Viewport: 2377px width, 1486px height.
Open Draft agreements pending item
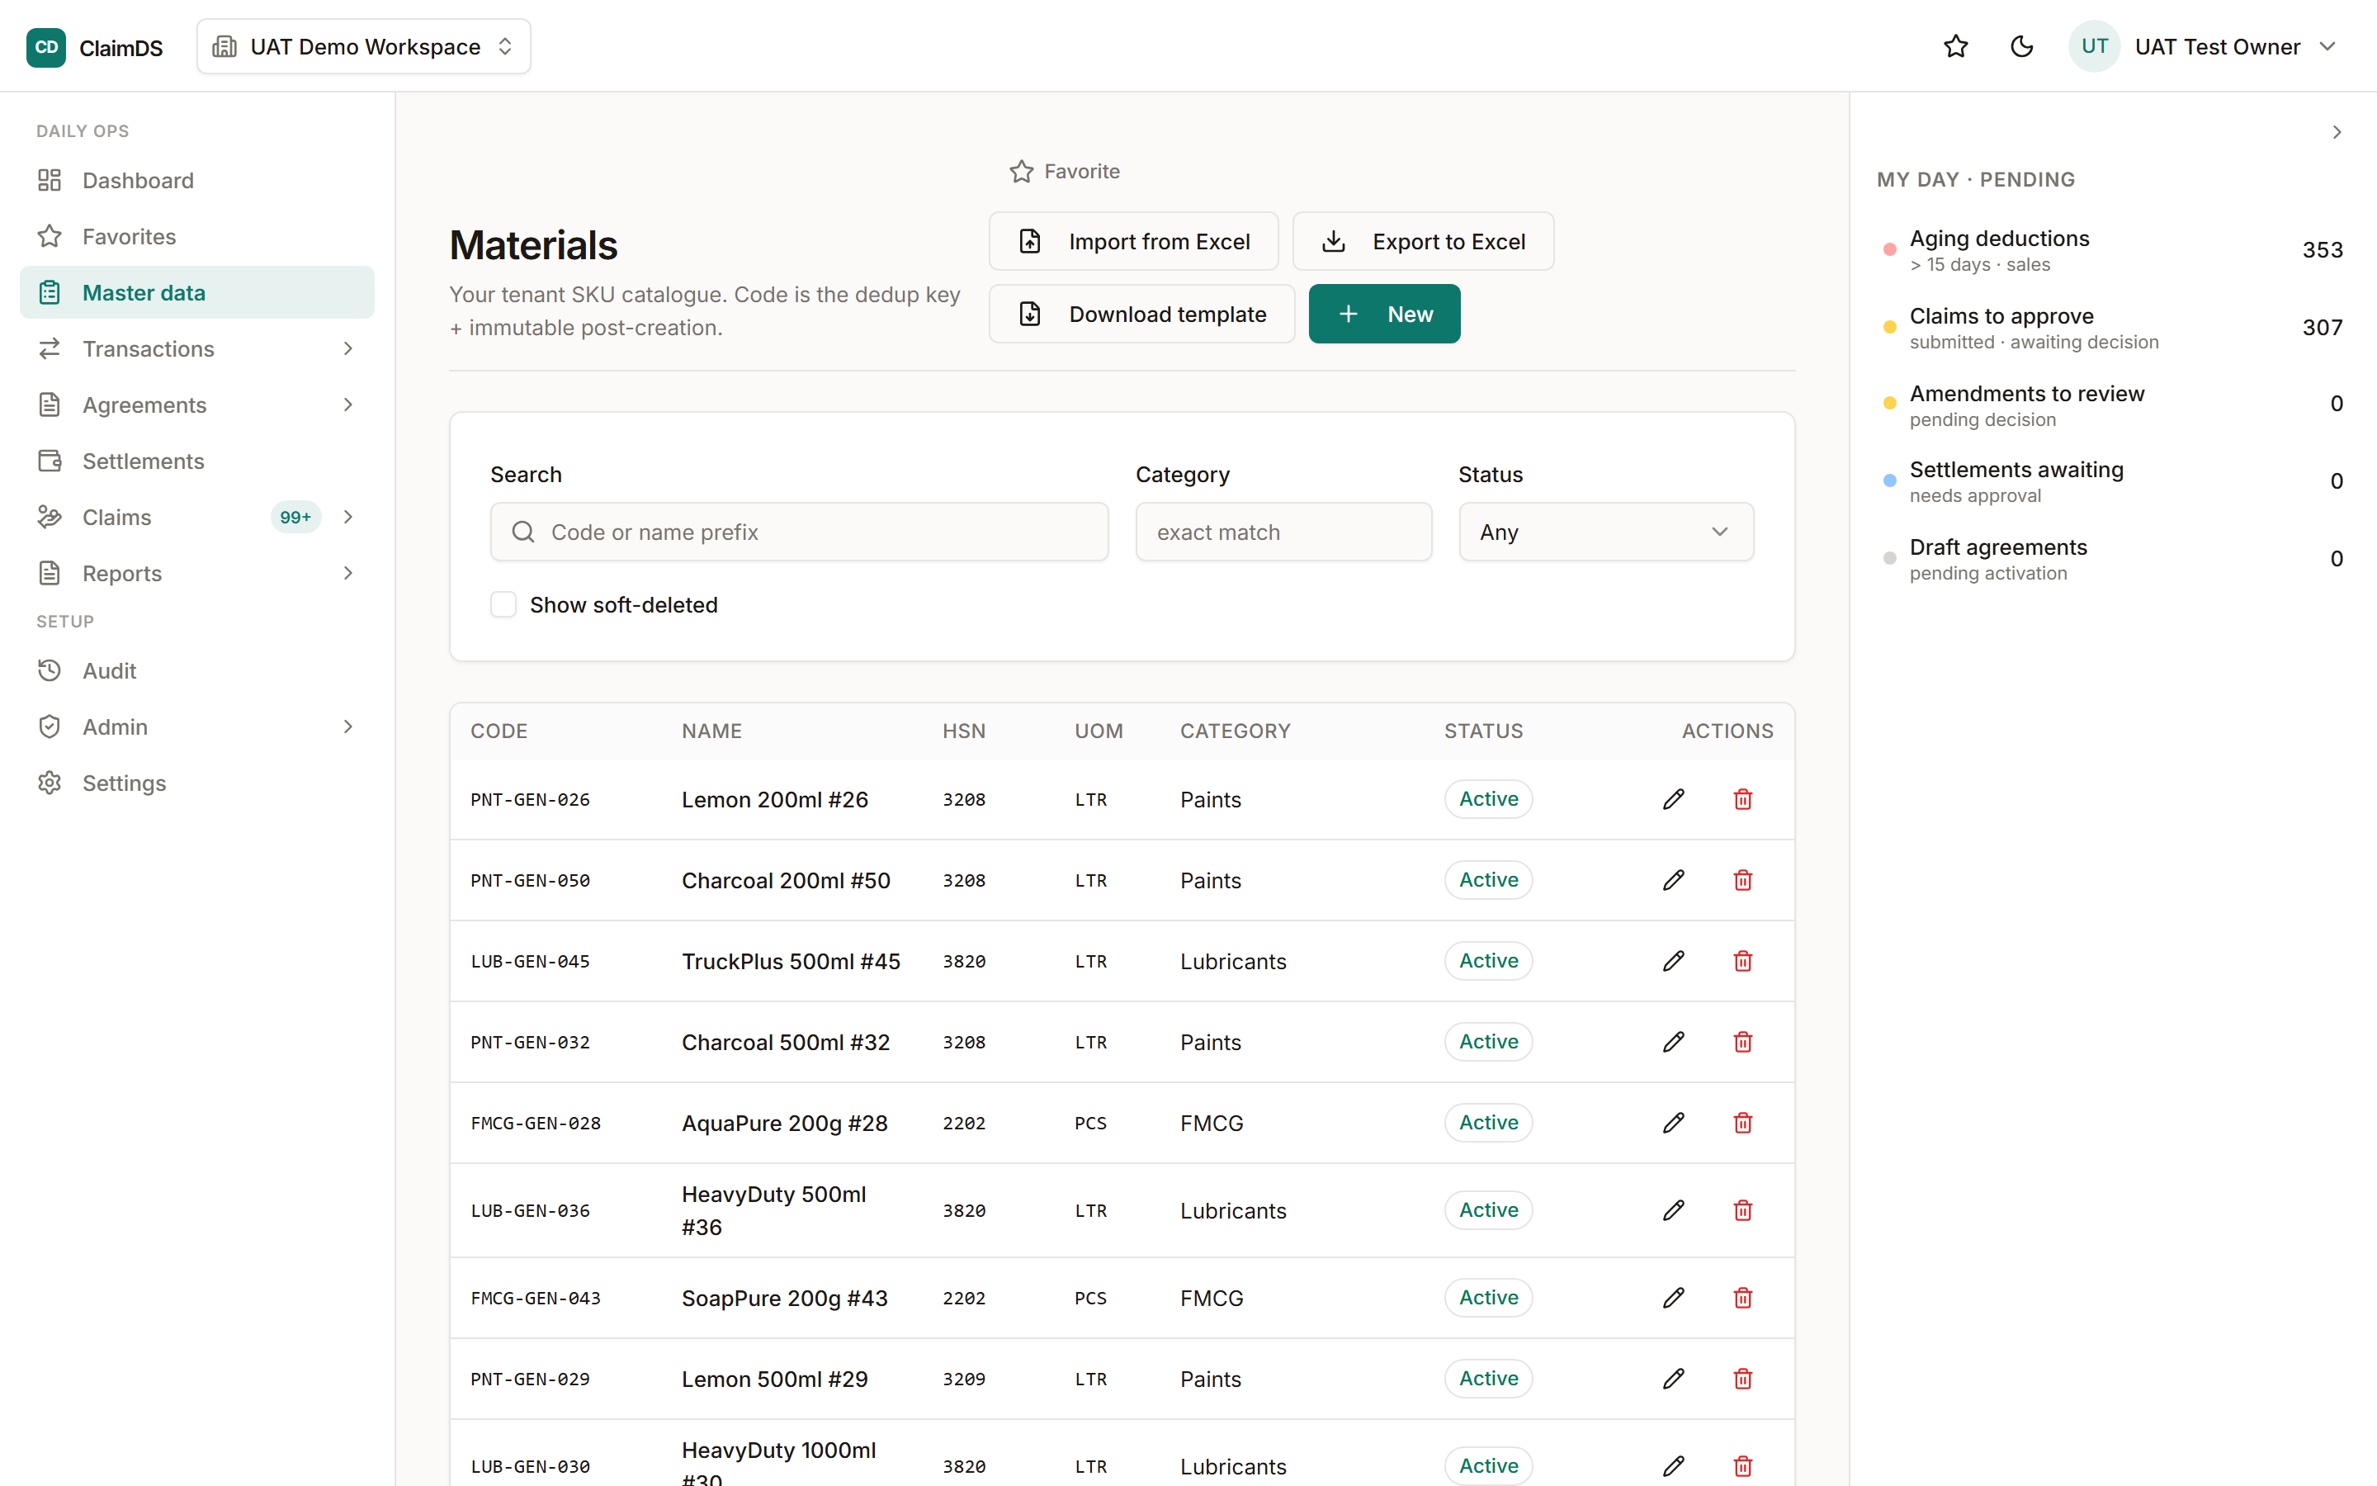tap(2112, 559)
